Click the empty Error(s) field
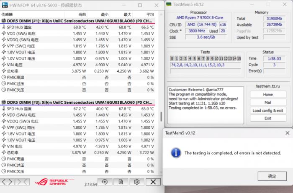293x193 pixels. (274, 71)
